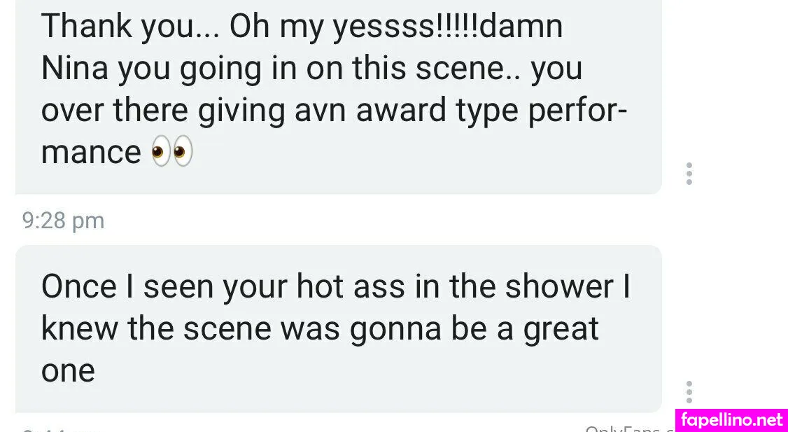Open the options menu for the avn award message
The width and height of the screenshot is (788, 432).
[x=689, y=173]
